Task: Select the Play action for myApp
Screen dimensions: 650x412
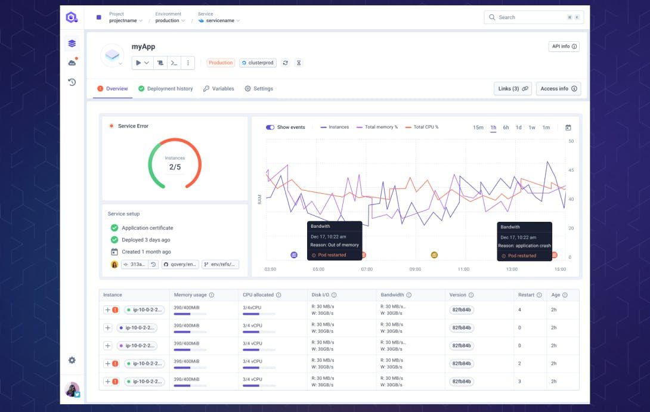Action: coord(138,63)
